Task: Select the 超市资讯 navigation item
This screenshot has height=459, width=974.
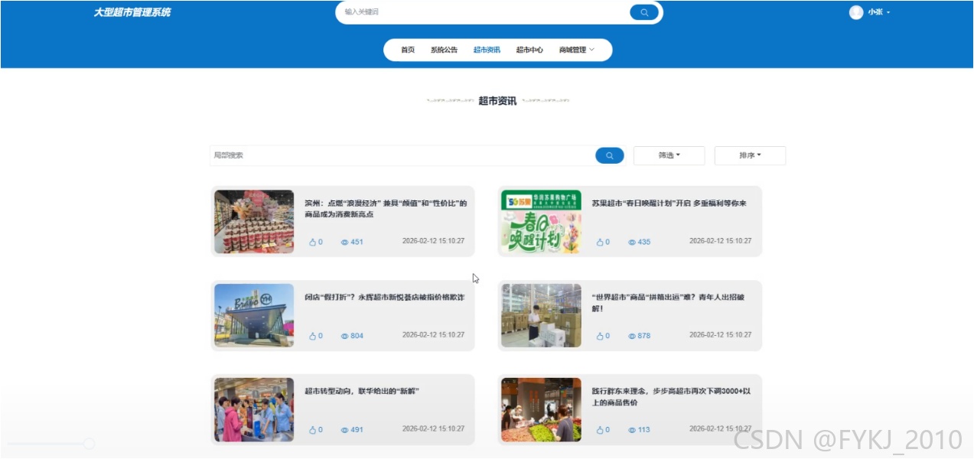Action: 487,50
